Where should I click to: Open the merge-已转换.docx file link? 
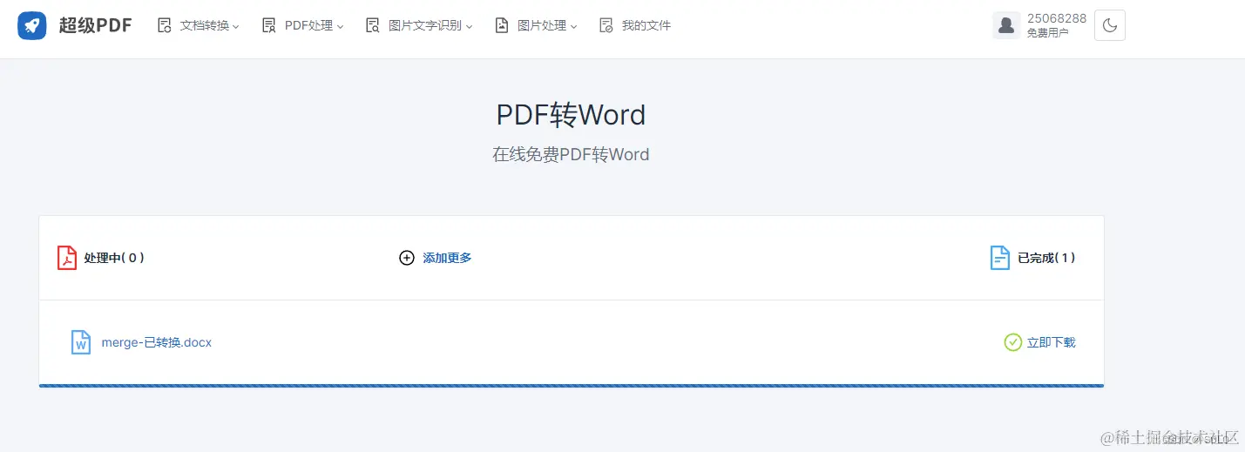[157, 342]
